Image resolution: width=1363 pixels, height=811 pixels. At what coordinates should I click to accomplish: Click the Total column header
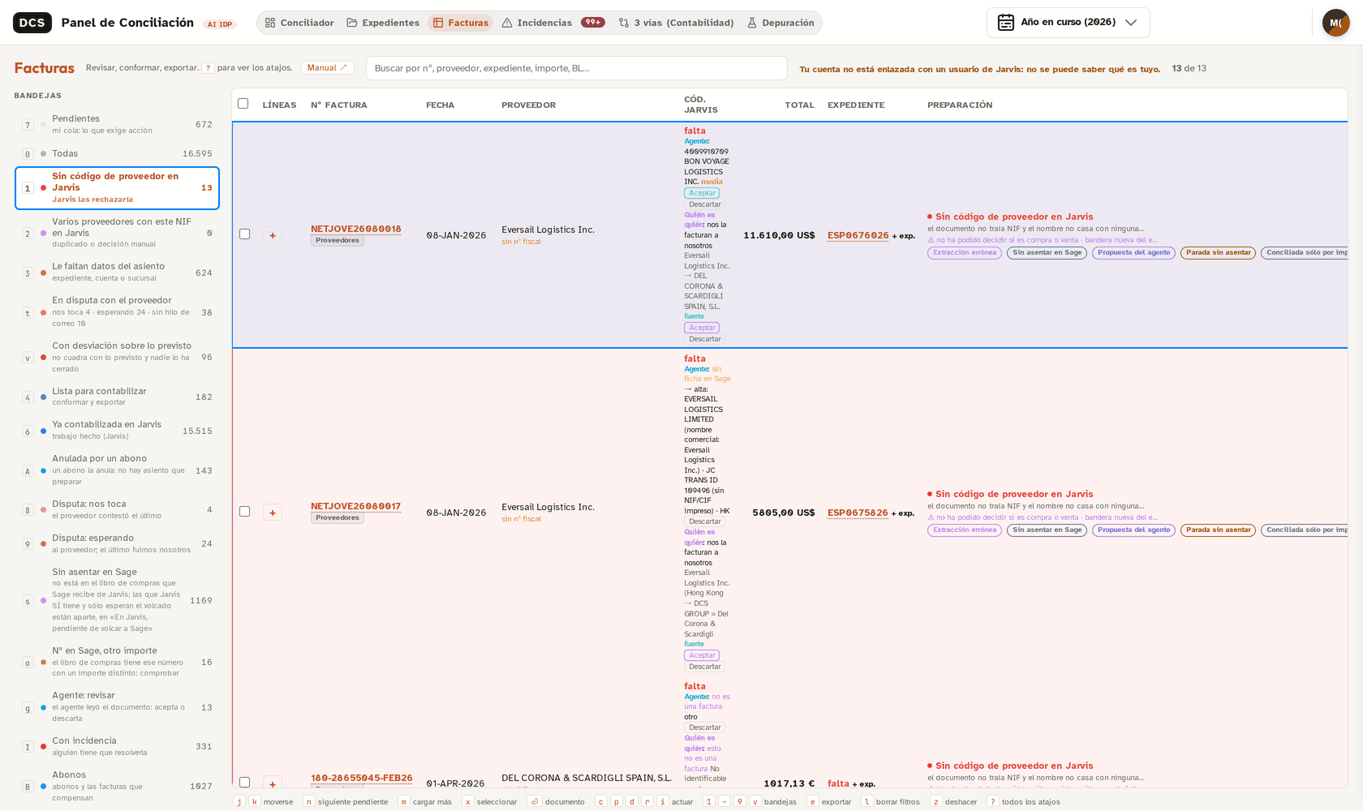click(799, 105)
